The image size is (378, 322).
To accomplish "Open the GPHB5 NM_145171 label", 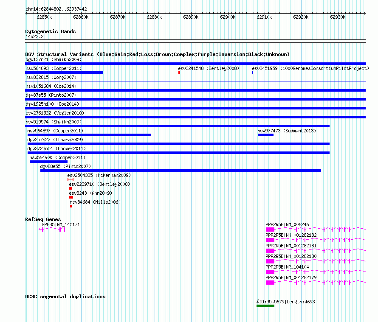I will [x=61, y=224].
